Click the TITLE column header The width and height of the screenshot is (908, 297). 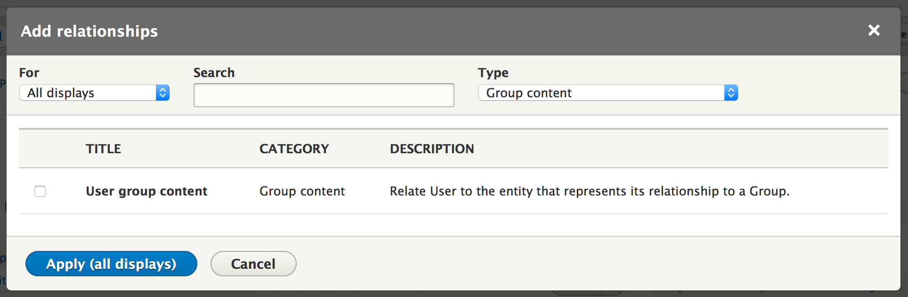tap(103, 149)
